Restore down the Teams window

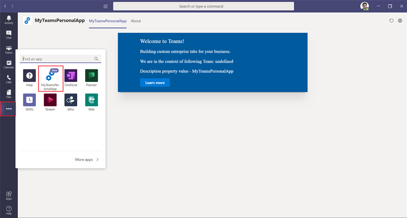pyautogui.click(x=390, y=6)
